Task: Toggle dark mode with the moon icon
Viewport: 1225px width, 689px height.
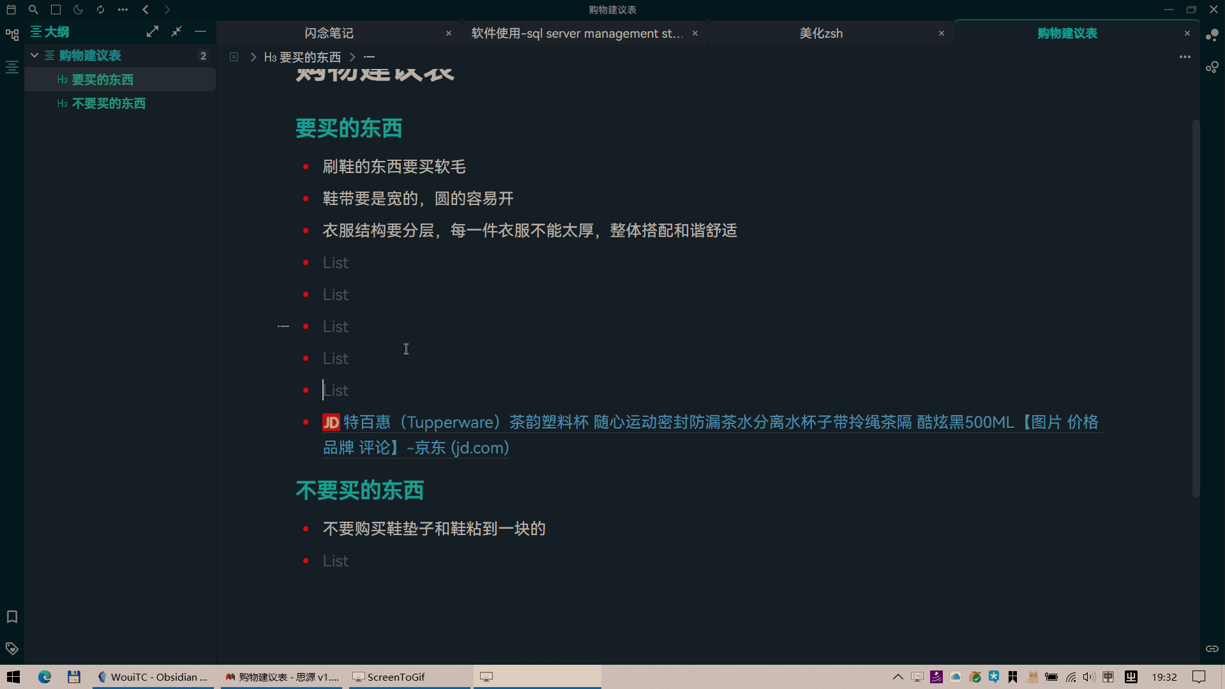Action: click(x=78, y=9)
